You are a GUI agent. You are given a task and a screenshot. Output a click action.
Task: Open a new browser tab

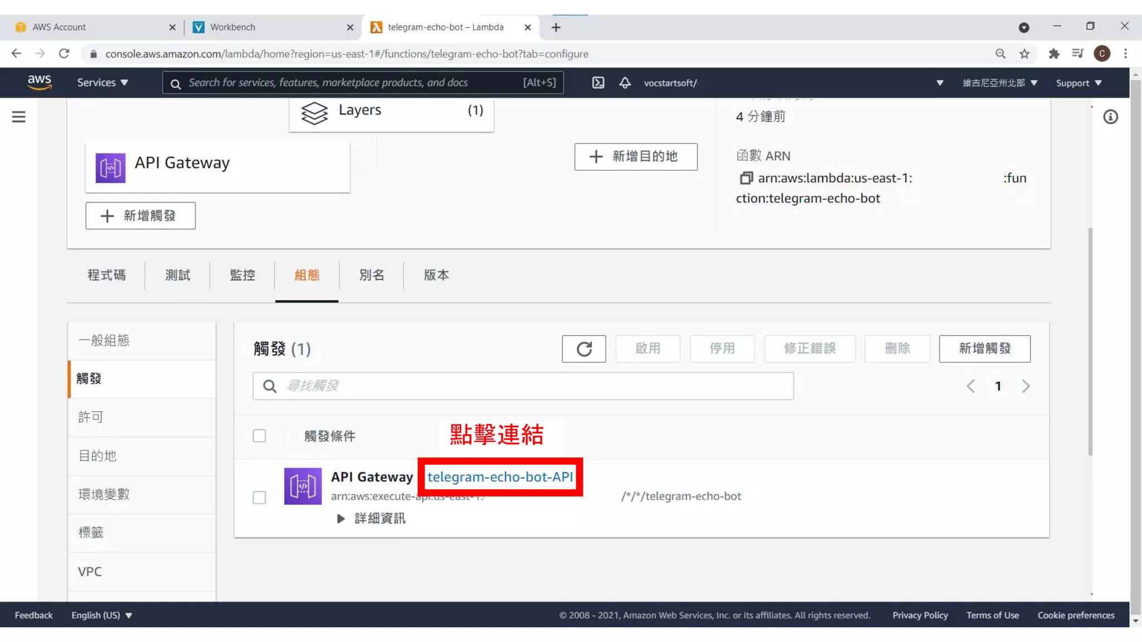coord(556,27)
